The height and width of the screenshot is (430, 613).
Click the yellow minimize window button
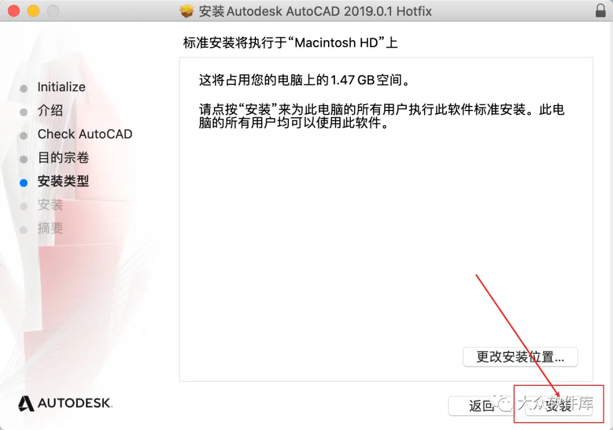33,11
